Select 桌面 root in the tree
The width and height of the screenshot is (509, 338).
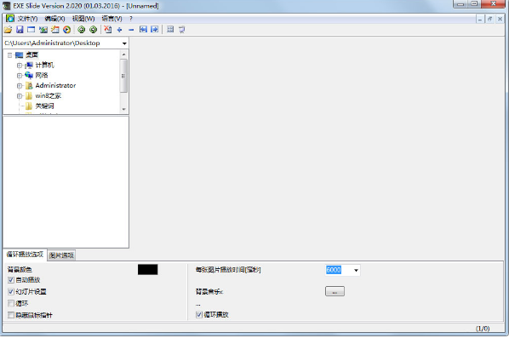[31, 54]
